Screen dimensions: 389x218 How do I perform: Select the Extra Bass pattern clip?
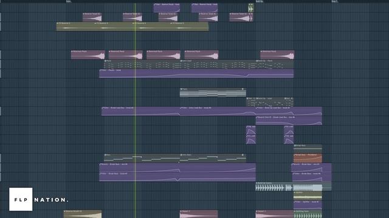click(213, 158)
